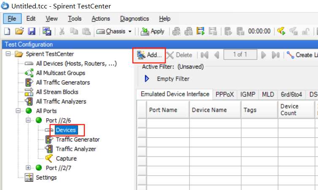
Task: Click the Open folder toolbar icon
Action: 19,32
